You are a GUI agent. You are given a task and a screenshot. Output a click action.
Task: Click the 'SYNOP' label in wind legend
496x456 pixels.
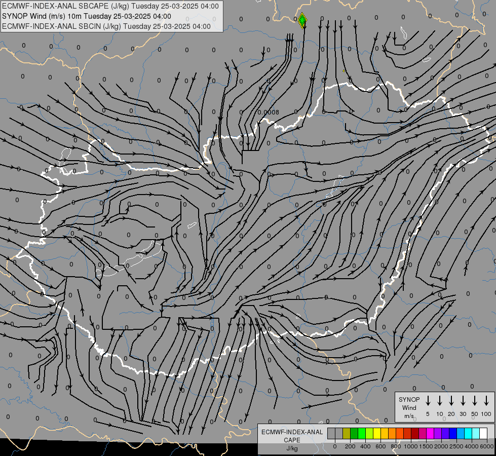click(409, 399)
